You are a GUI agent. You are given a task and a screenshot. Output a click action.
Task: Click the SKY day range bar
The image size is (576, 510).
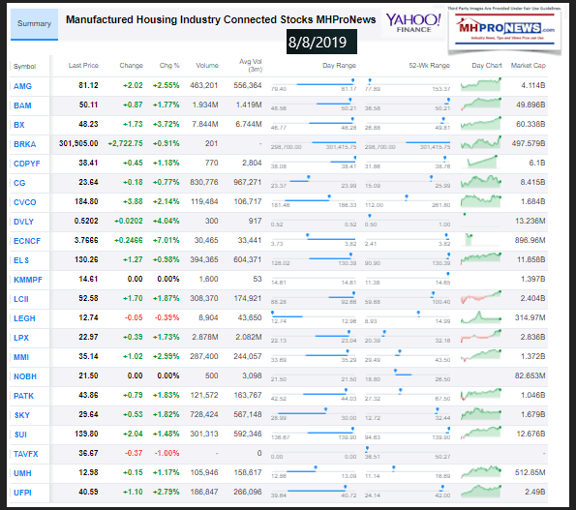pyautogui.click(x=314, y=414)
